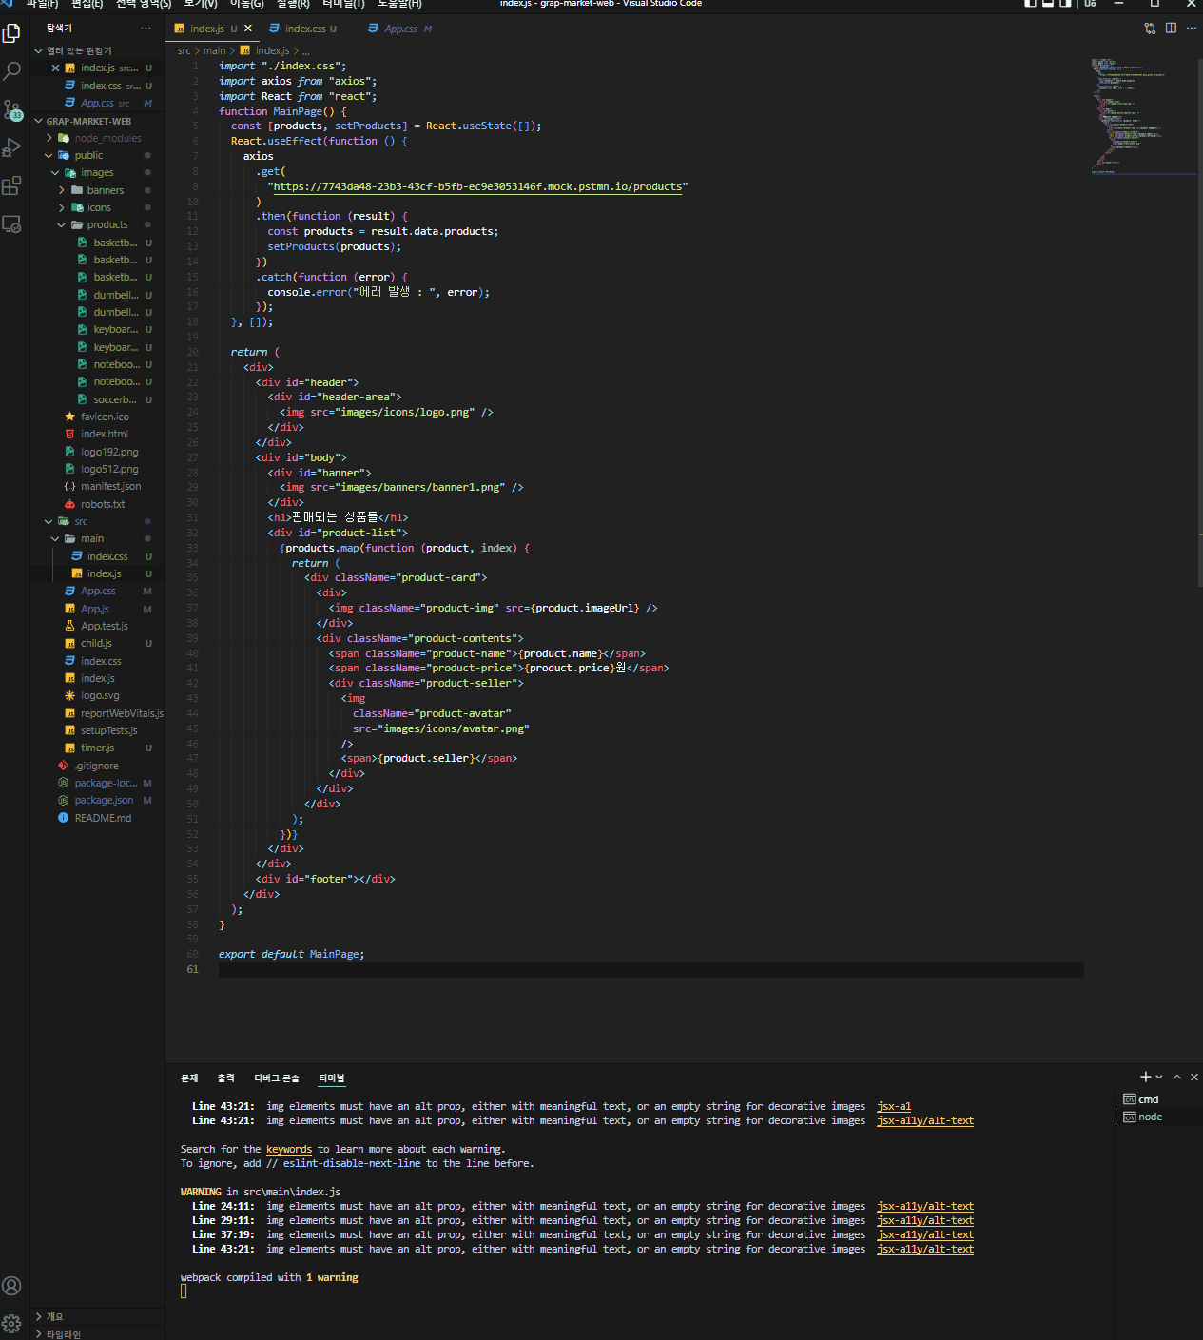Image resolution: width=1203 pixels, height=1340 pixels.
Task: Select the Terminal (터미널) panel tab
Action: click(x=332, y=1078)
